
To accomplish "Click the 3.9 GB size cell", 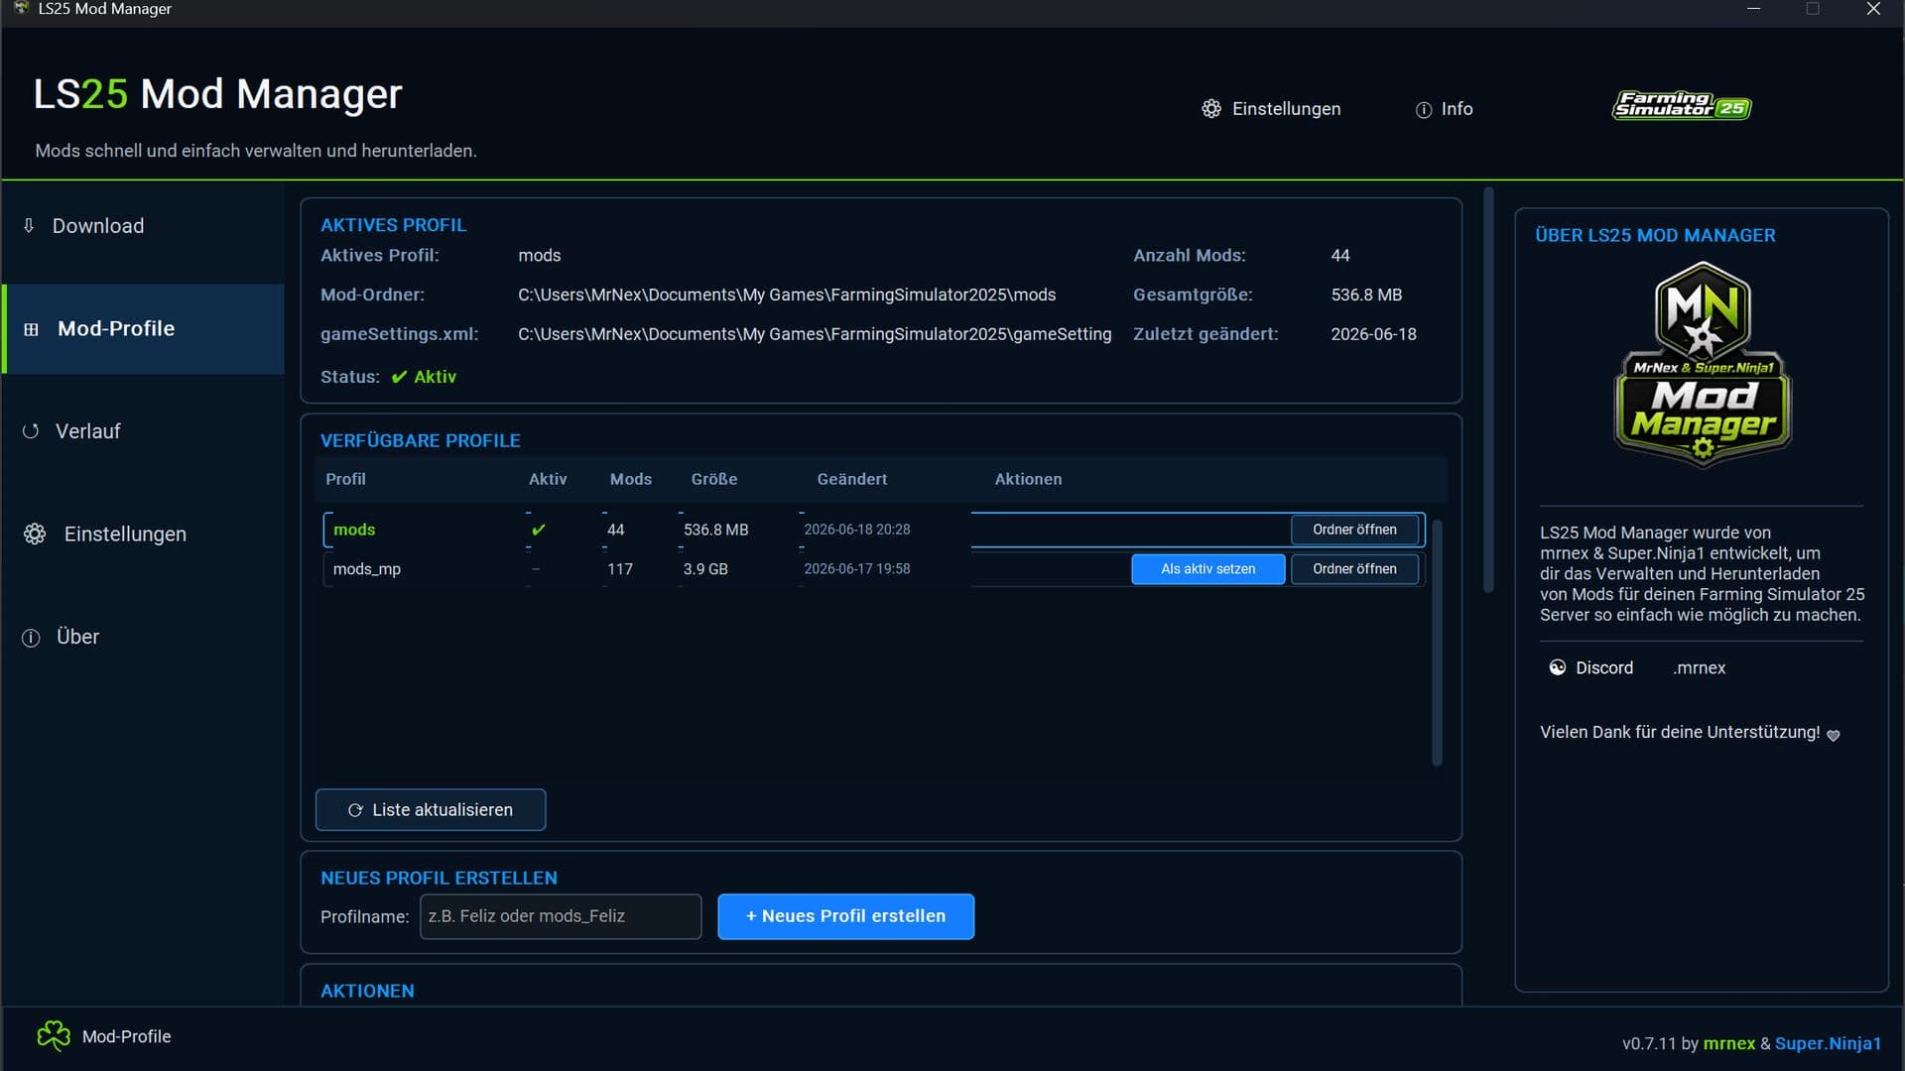I will click(x=705, y=569).
